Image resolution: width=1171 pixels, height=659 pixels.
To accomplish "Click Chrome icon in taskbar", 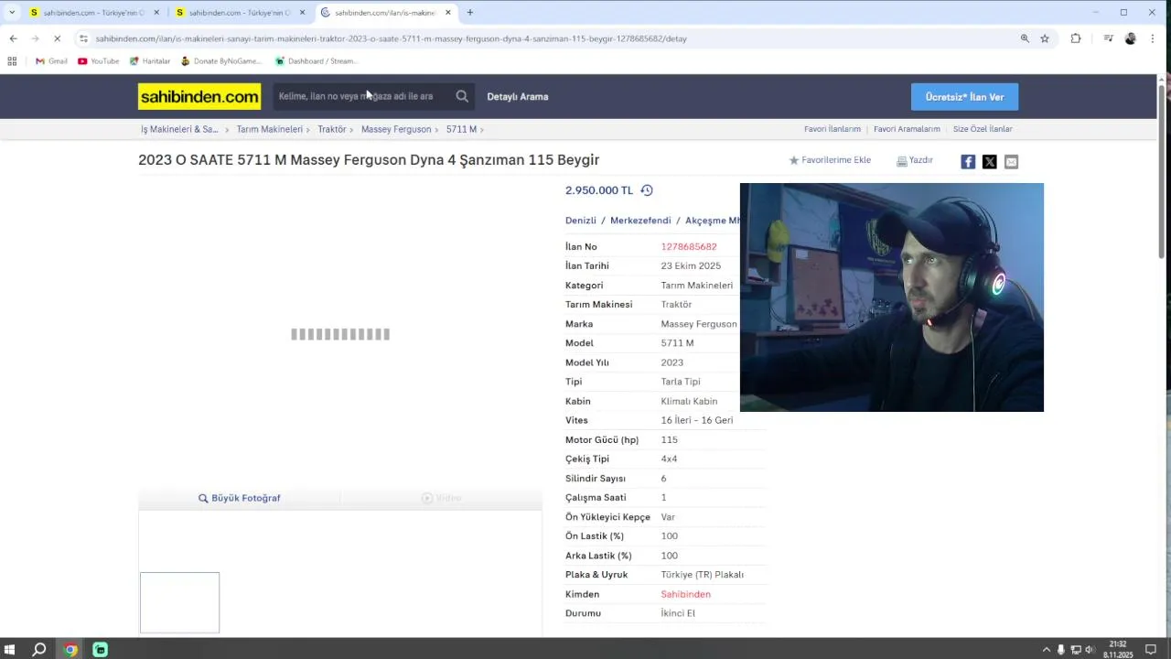I will 70,650.
